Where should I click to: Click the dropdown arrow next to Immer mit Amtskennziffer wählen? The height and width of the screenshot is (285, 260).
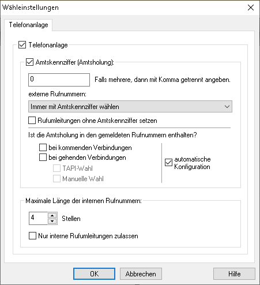pos(227,107)
